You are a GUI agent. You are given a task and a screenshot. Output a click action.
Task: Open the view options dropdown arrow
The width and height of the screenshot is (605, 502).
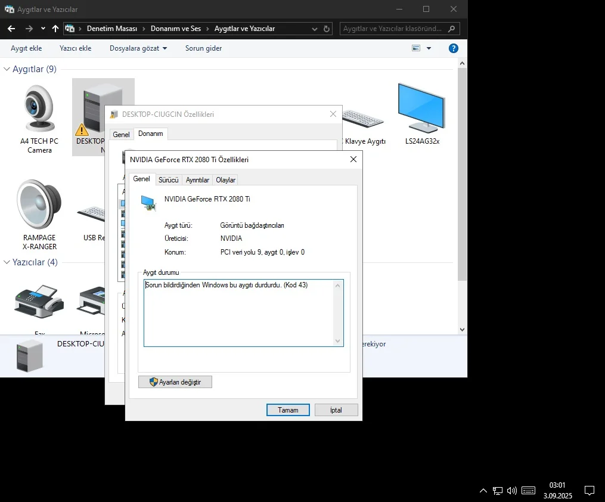(x=429, y=48)
